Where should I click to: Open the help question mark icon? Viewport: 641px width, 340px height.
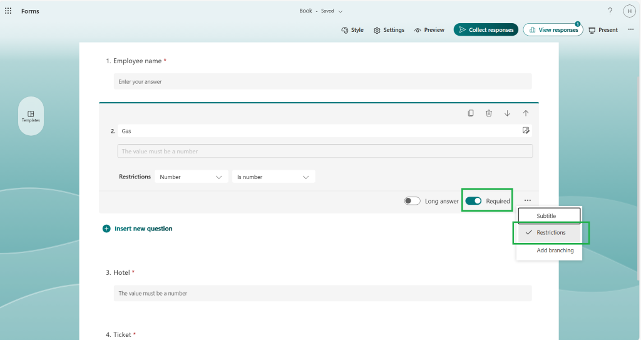(x=610, y=11)
